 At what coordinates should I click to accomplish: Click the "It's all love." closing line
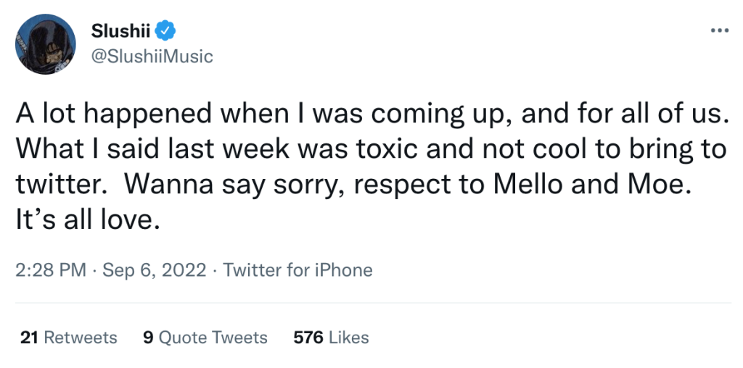coord(88,220)
